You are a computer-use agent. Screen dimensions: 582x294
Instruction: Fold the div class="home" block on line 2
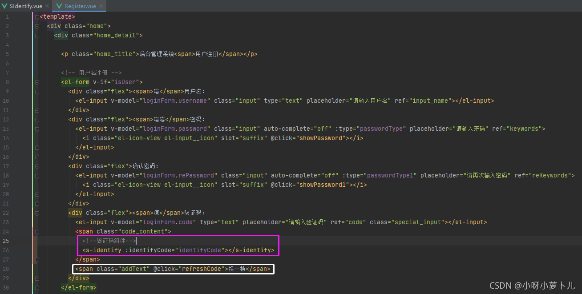[x=37, y=26]
